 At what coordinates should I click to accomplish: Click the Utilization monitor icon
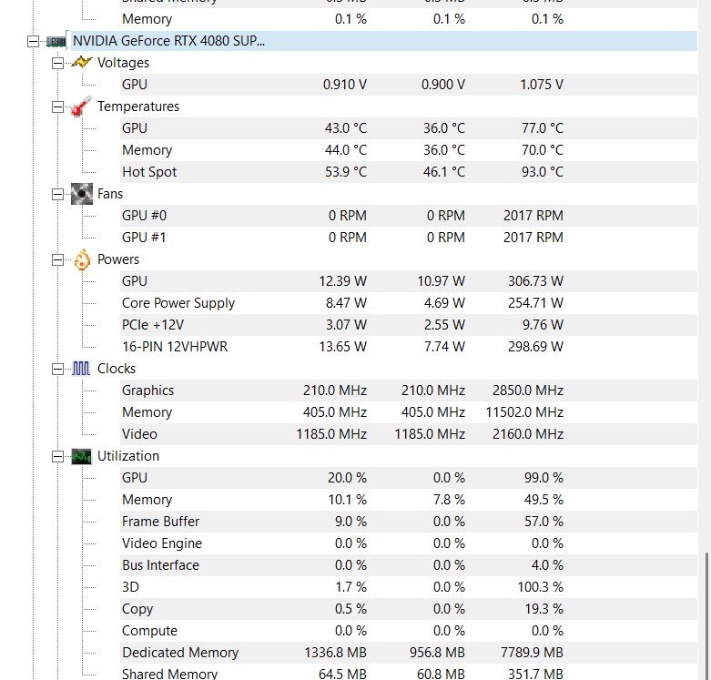tap(82, 456)
